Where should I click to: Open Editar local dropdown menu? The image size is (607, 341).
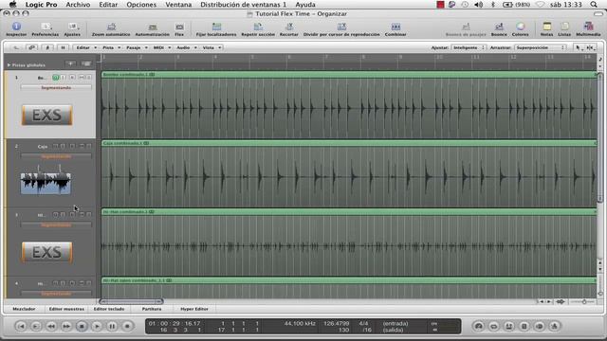pyautogui.click(x=86, y=47)
